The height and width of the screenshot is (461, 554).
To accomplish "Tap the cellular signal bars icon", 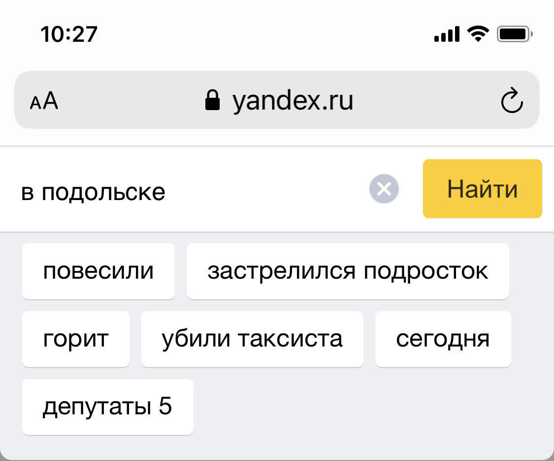I will pos(447,34).
